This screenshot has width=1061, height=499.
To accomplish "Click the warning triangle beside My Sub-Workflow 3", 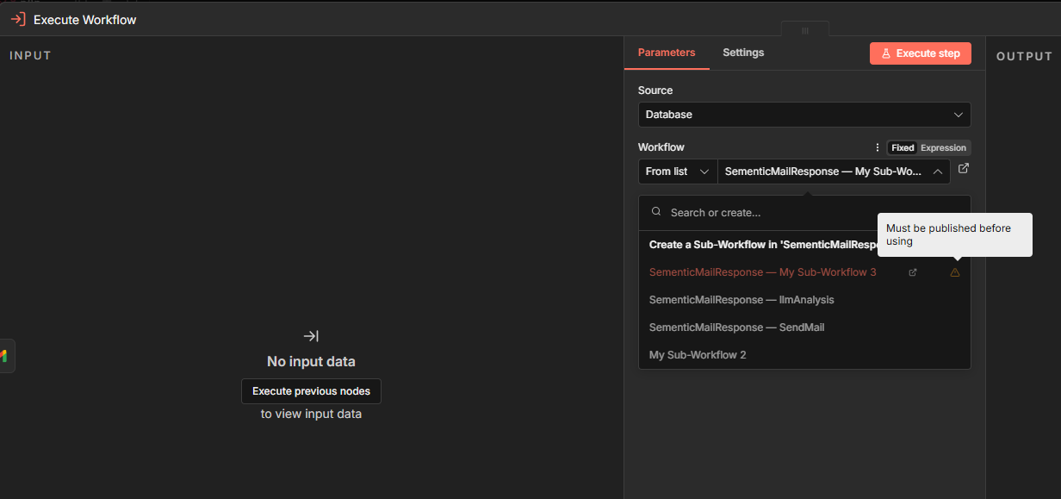I will click(954, 272).
